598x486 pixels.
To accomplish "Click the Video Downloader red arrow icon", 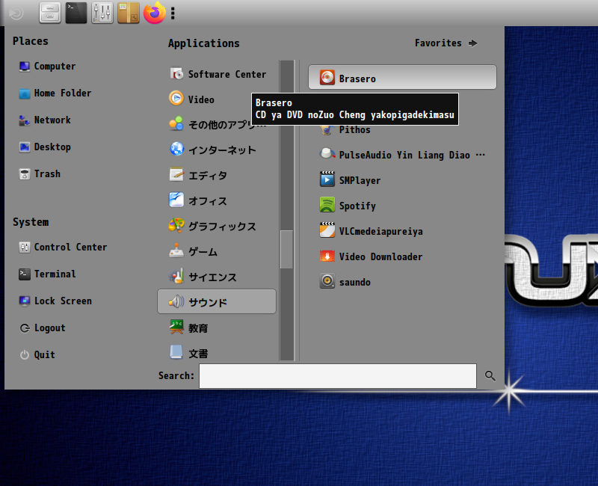I will [x=327, y=255].
